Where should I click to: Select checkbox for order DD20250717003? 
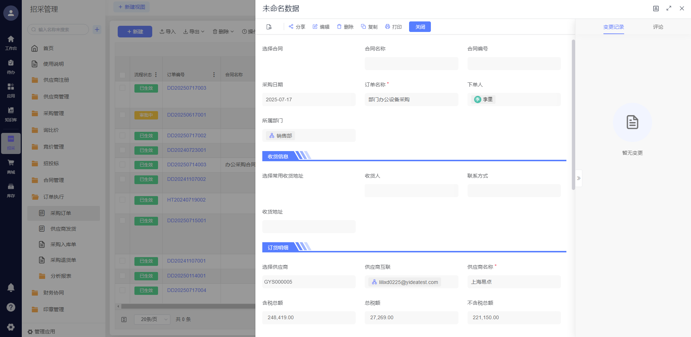[x=122, y=88]
